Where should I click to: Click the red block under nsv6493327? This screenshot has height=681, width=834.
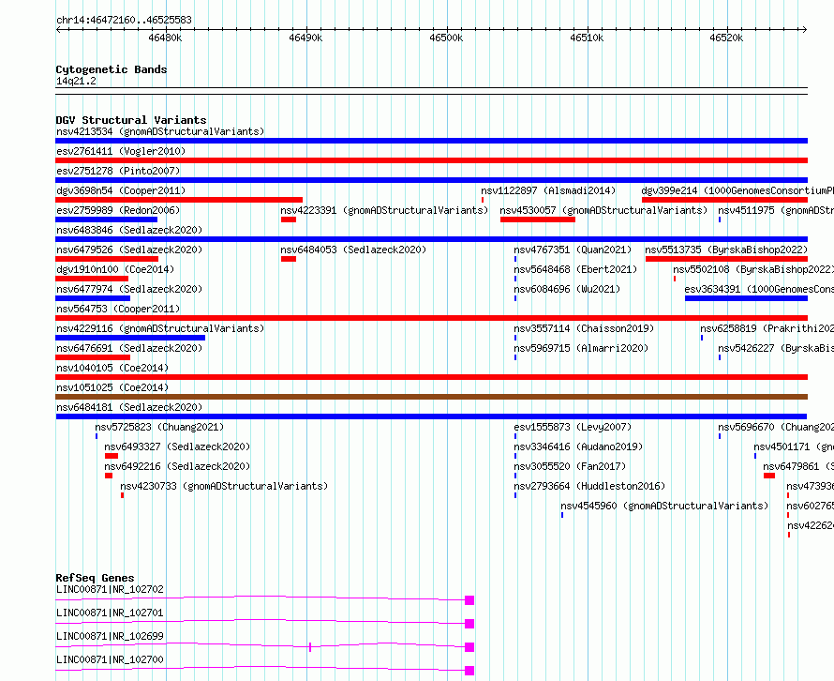112,456
